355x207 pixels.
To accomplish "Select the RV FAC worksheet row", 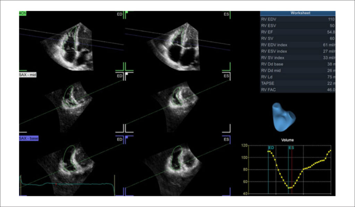I will tap(298, 90).
